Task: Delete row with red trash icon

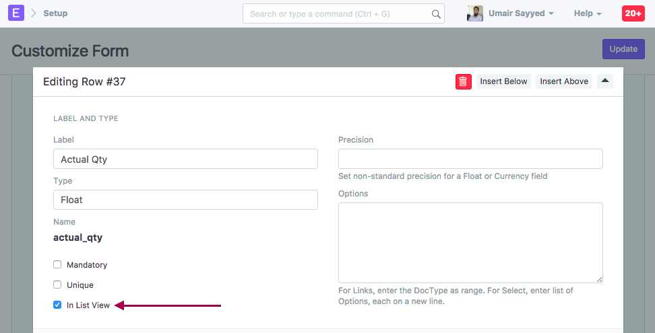Action: (463, 81)
